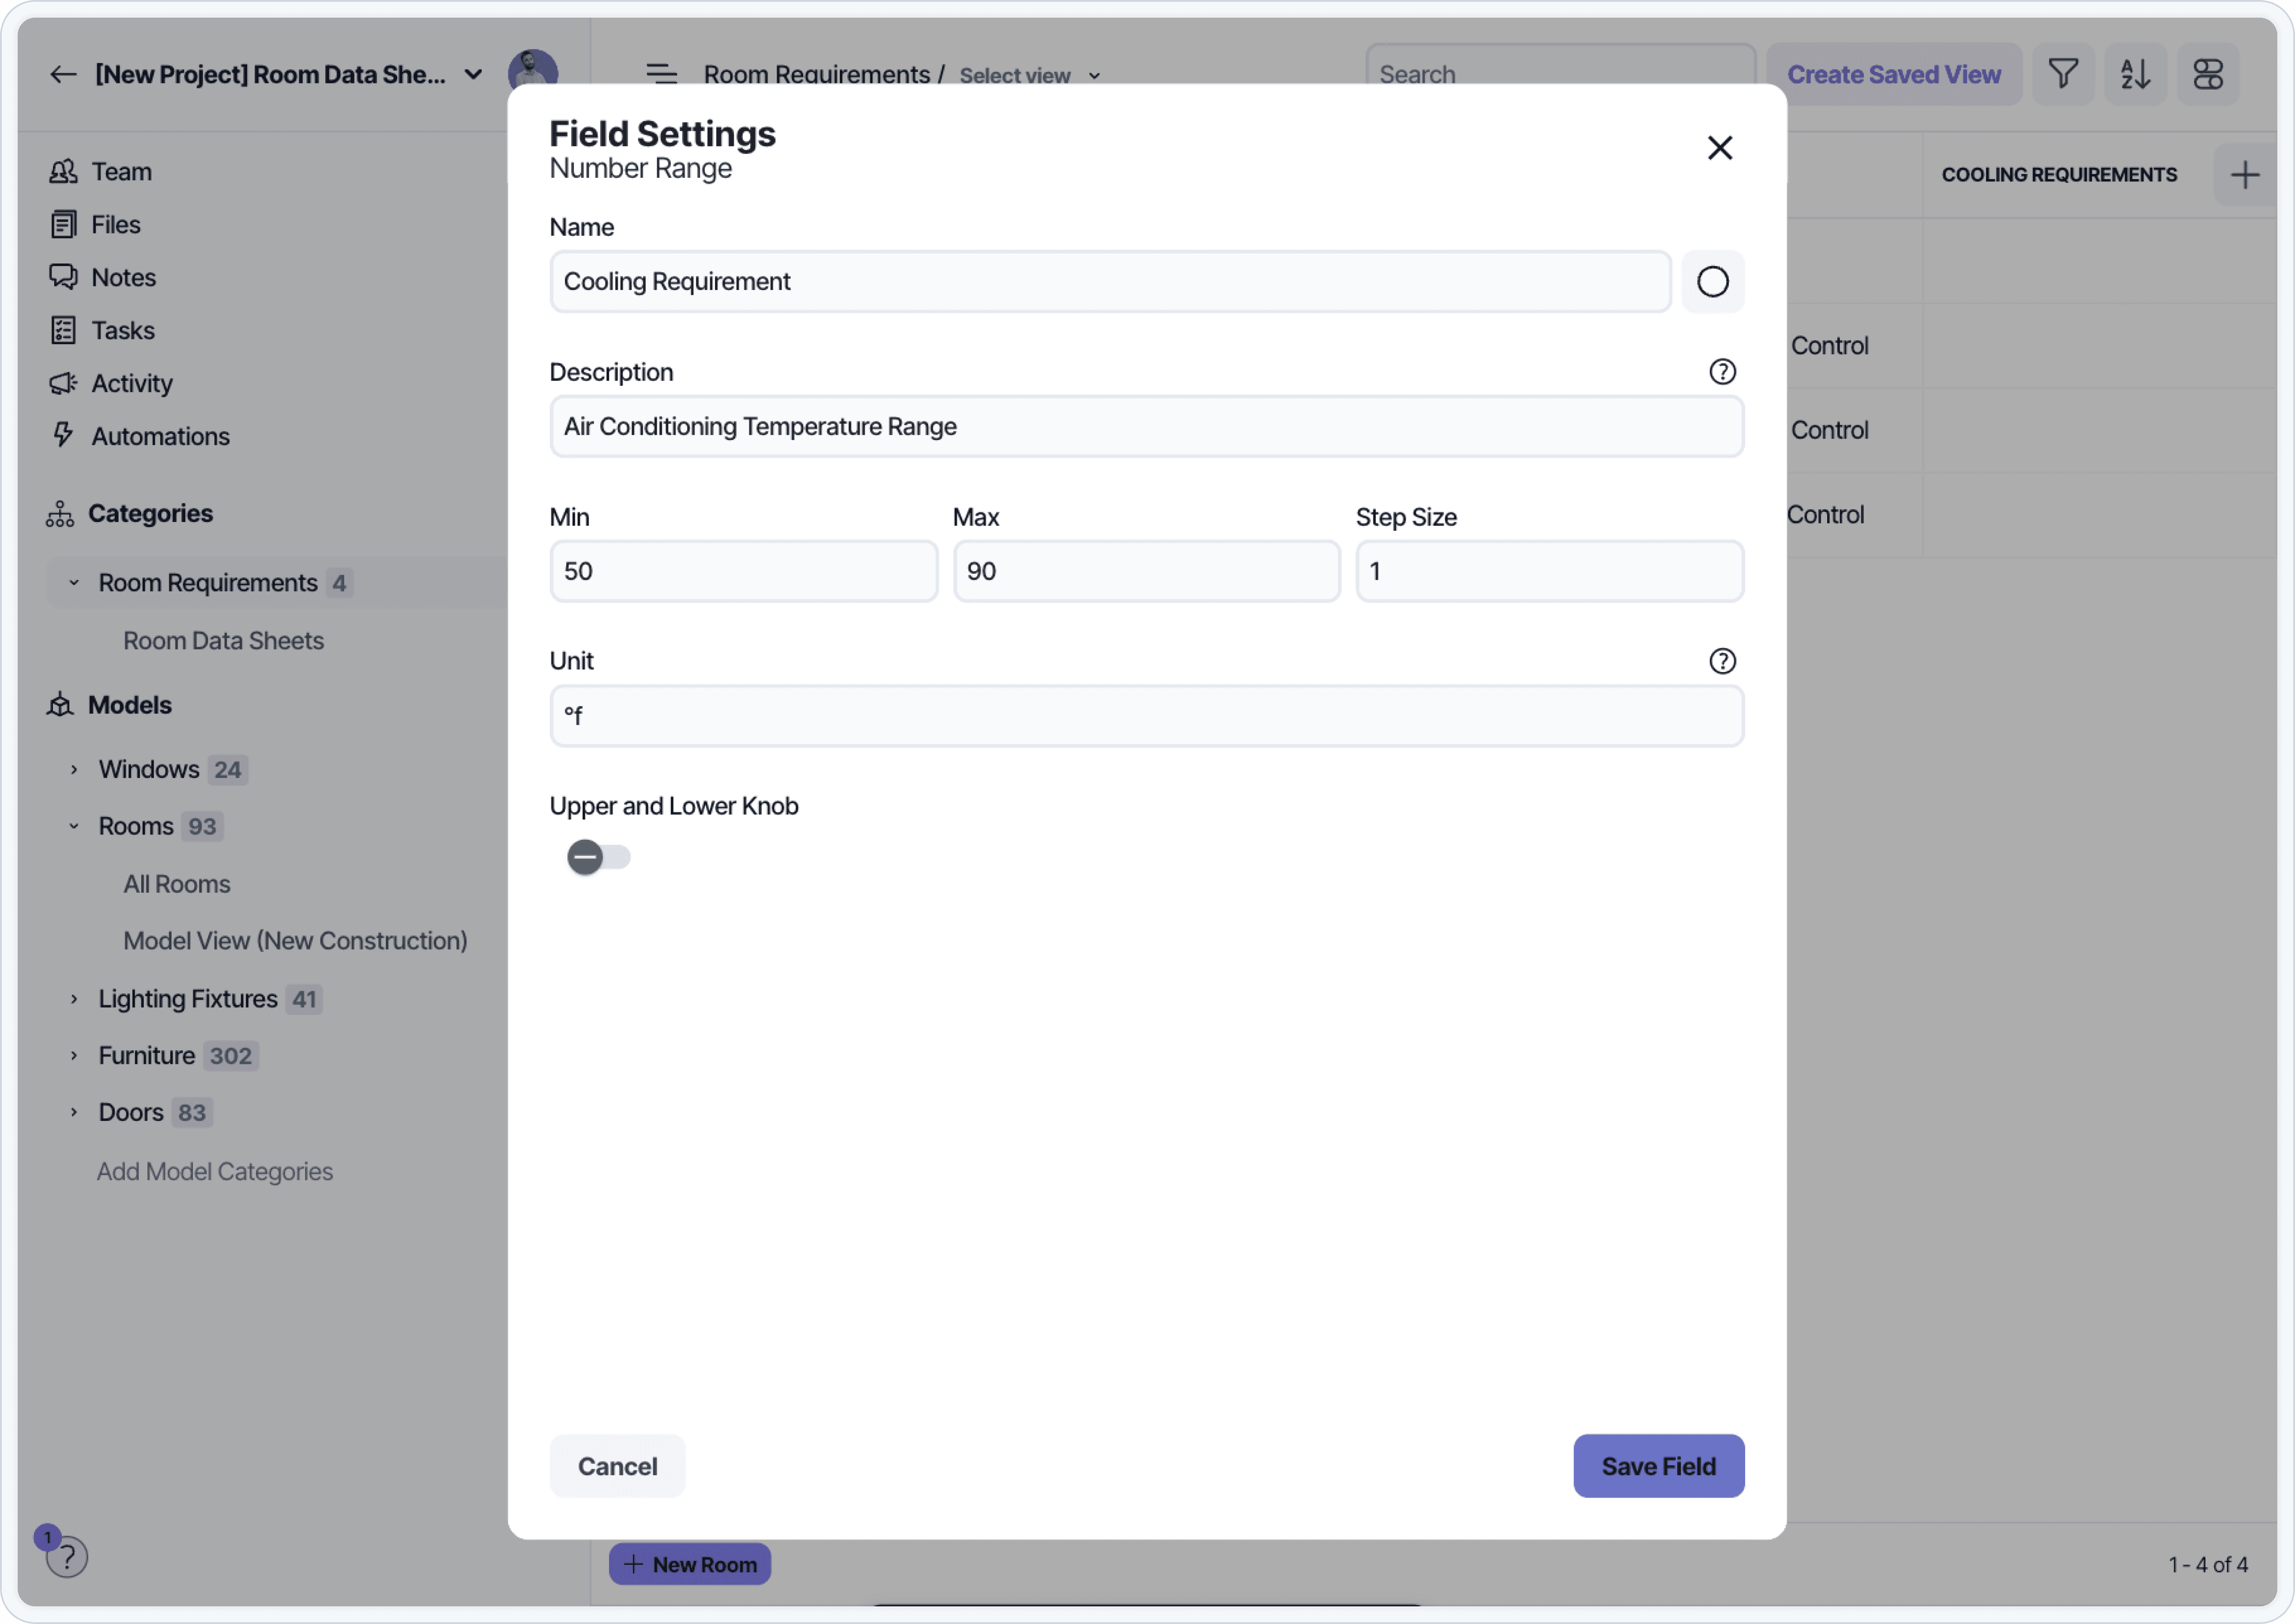Collapse the Rooms model category

point(74,826)
